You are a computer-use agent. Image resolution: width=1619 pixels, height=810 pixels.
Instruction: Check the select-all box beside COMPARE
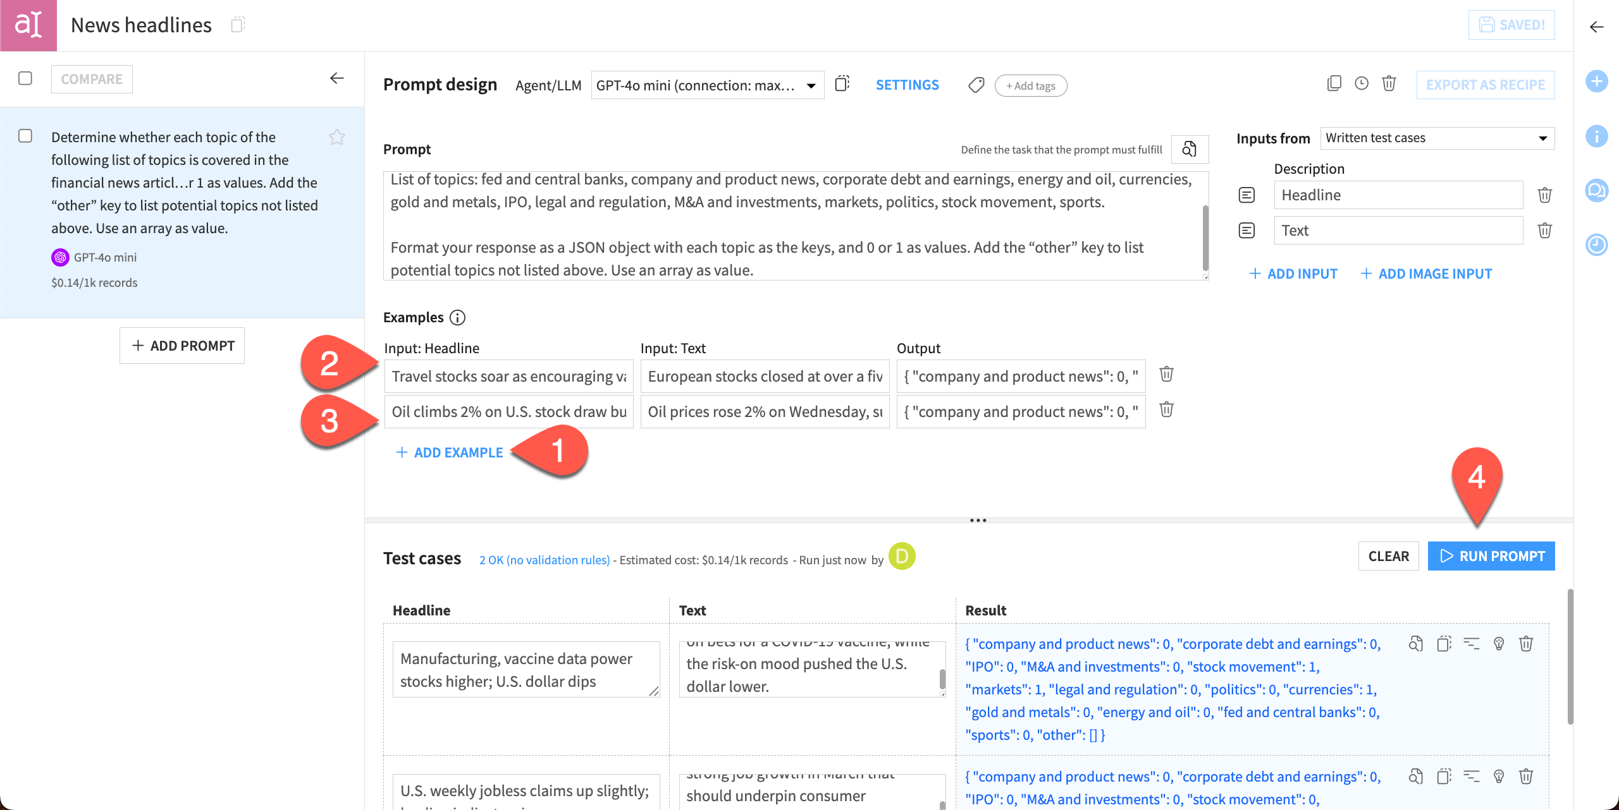[x=25, y=78]
